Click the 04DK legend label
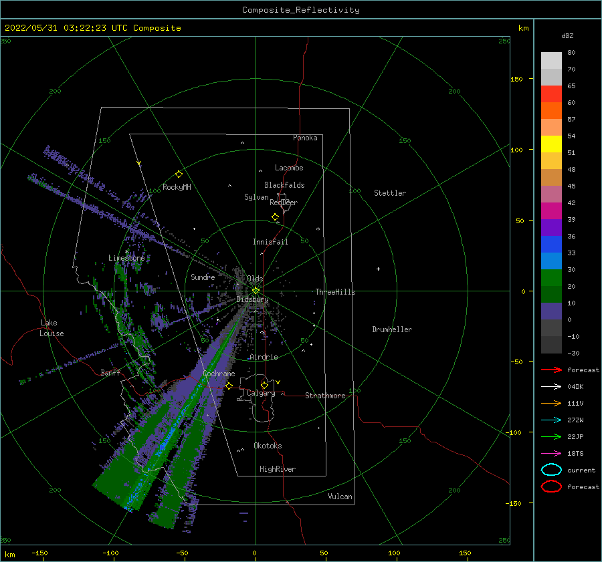 pyautogui.click(x=575, y=386)
